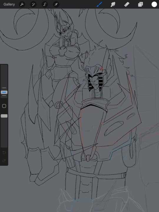Open the active color picker circle
Viewport: 159px width, 212px height.
pyautogui.click(x=154, y=4)
